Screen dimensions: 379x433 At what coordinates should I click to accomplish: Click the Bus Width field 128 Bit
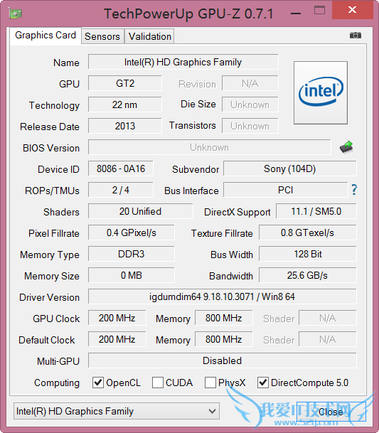[x=308, y=254]
